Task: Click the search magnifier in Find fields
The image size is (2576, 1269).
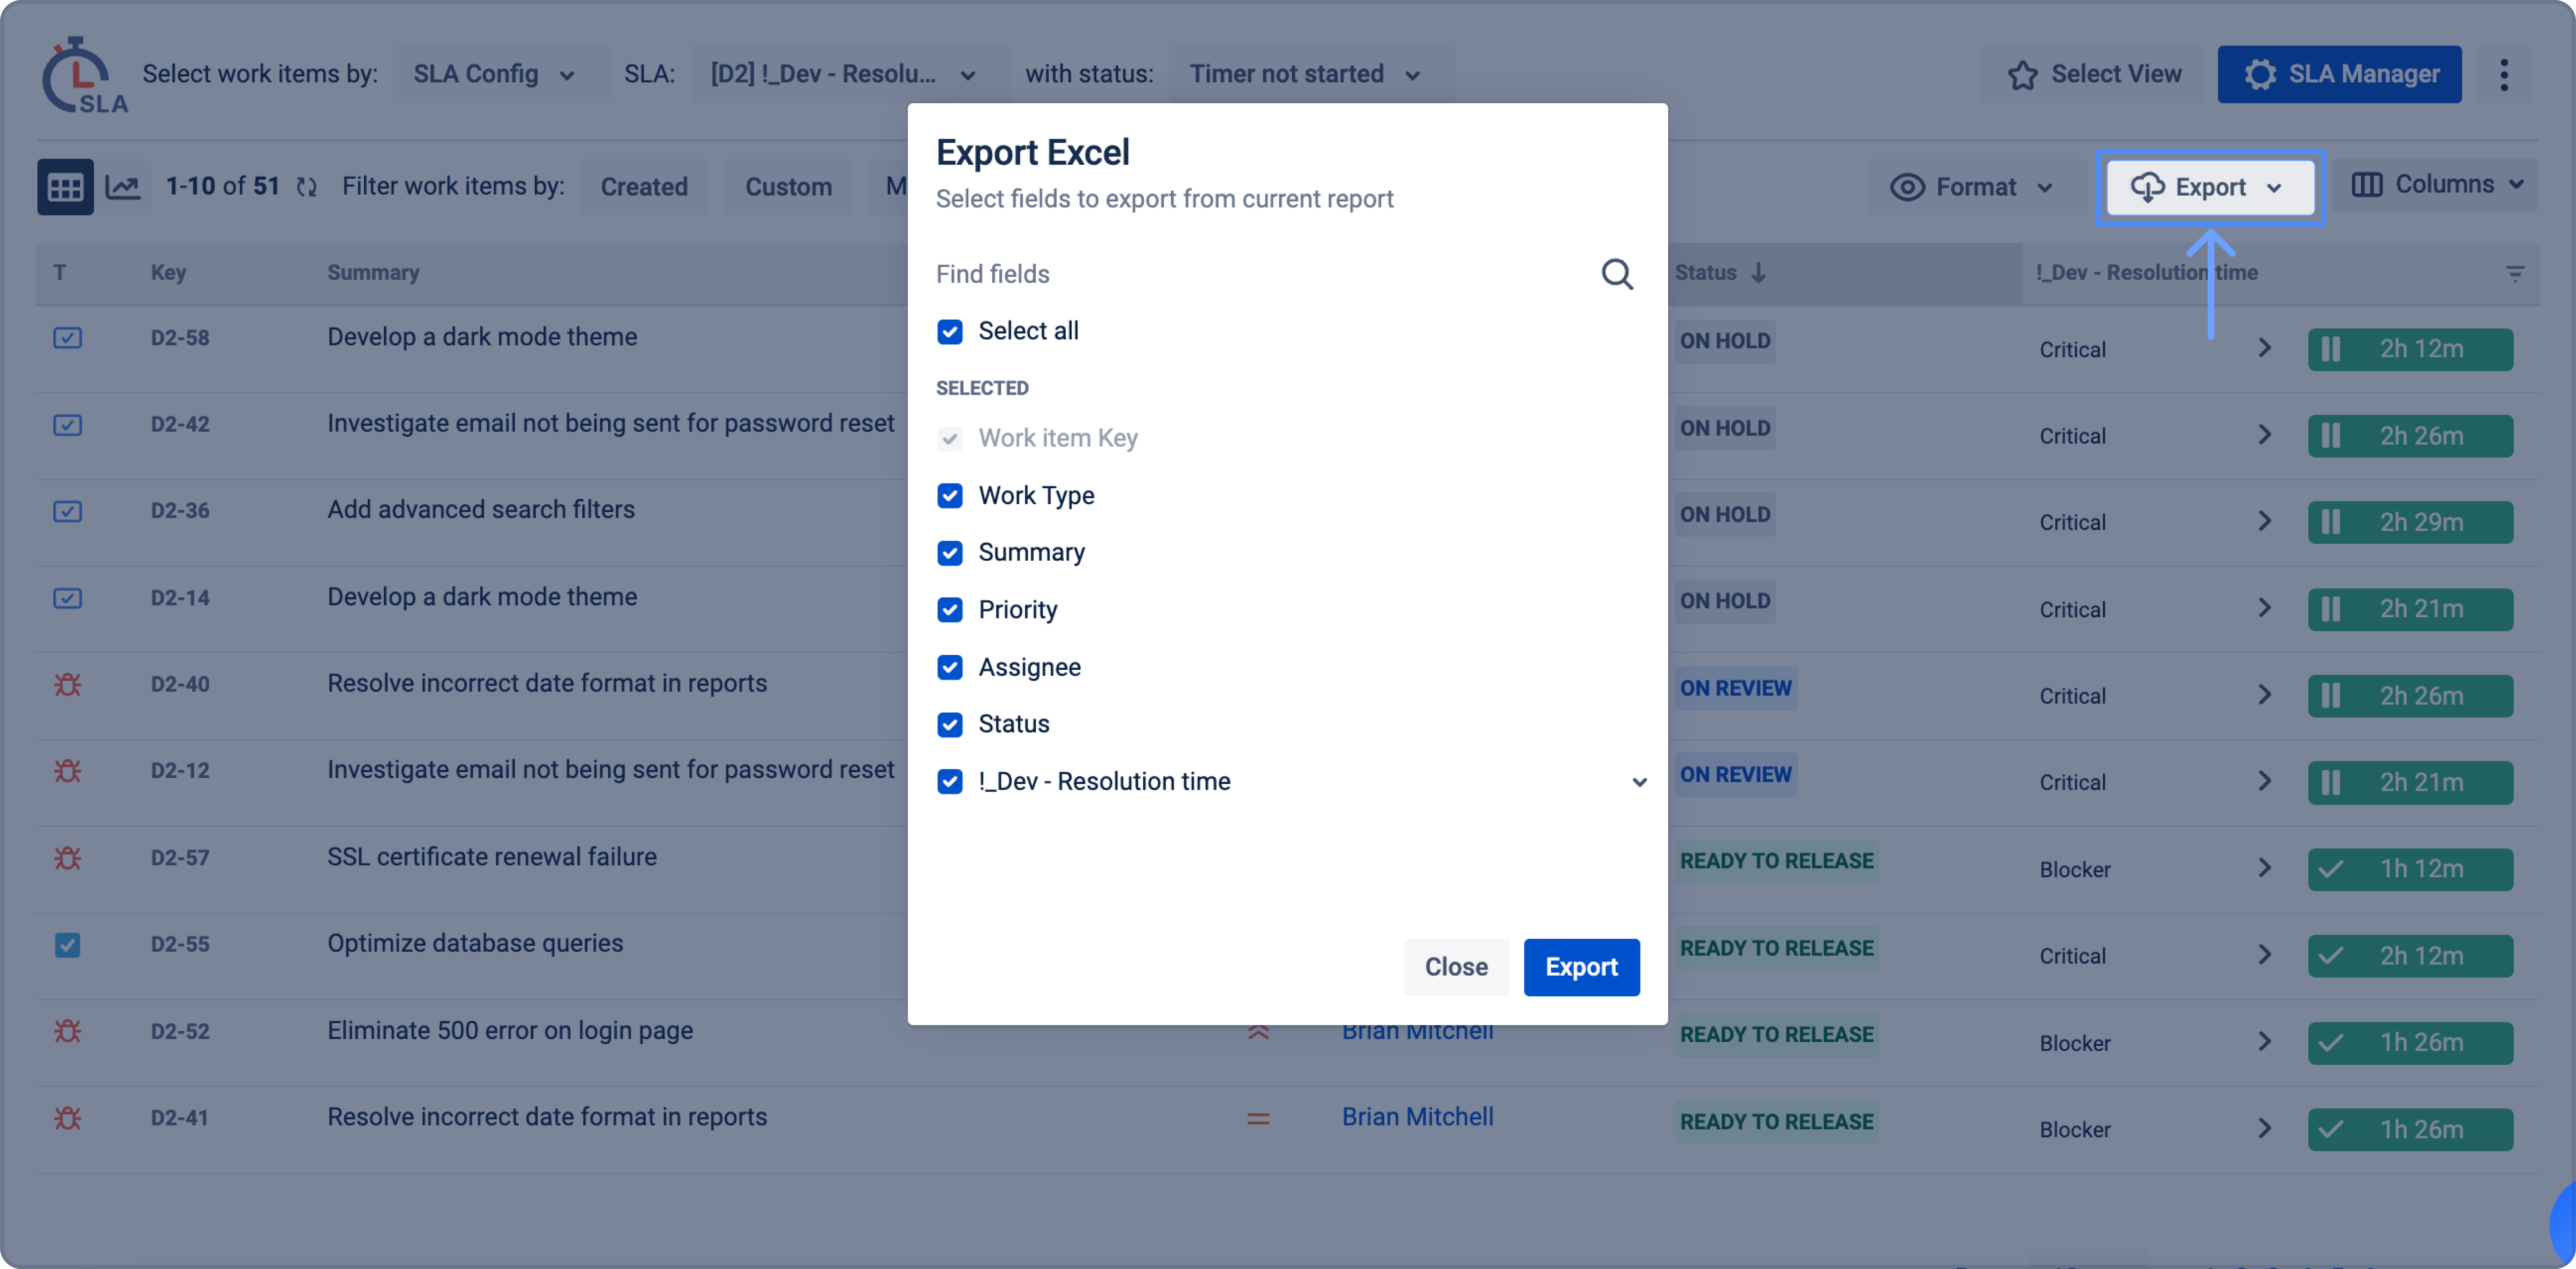Action: point(1617,274)
